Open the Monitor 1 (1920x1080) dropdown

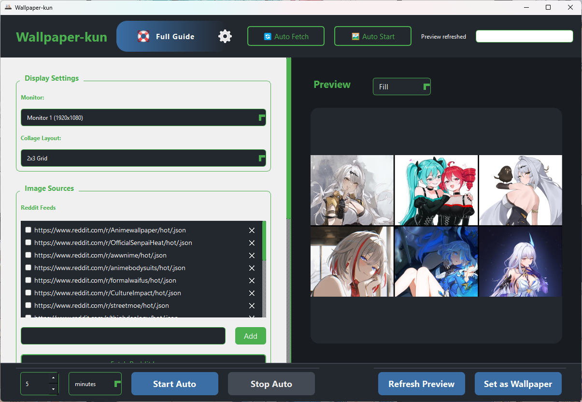143,117
